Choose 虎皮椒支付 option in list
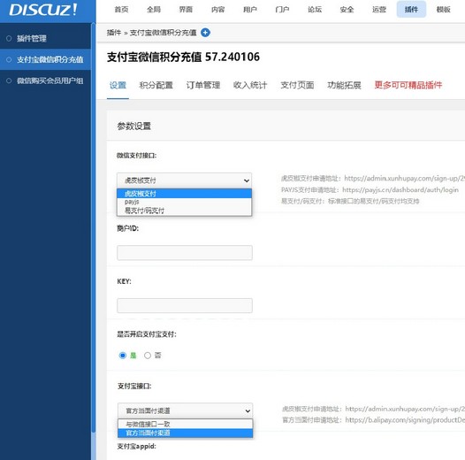 [x=184, y=194]
